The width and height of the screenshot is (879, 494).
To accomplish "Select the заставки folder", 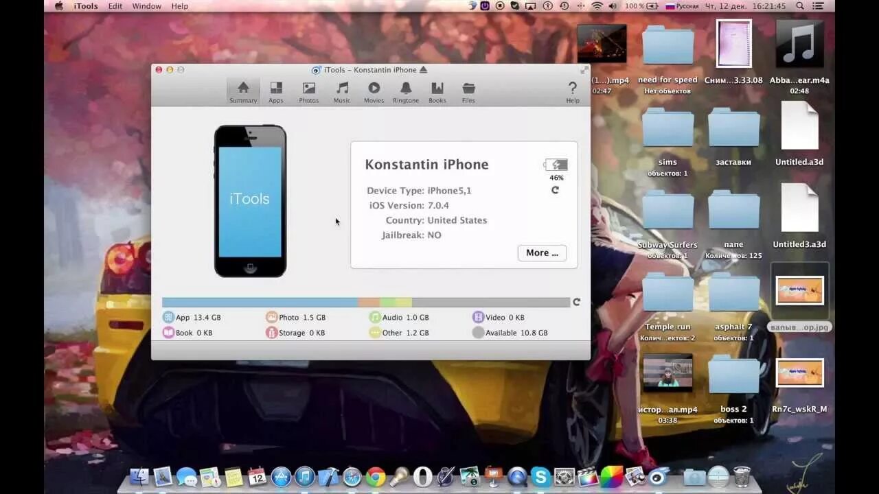I will 733,128.
